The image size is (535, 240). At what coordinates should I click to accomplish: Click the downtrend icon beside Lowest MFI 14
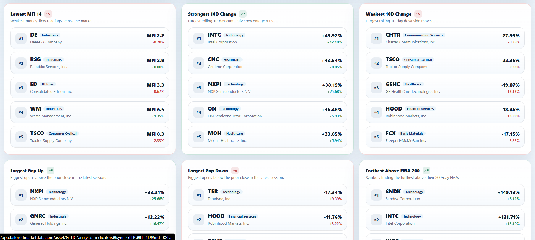pyautogui.click(x=48, y=14)
